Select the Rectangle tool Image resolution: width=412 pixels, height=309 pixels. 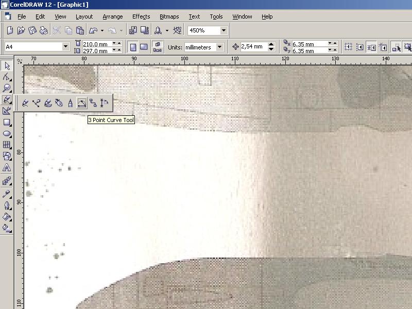tap(7, 123)
